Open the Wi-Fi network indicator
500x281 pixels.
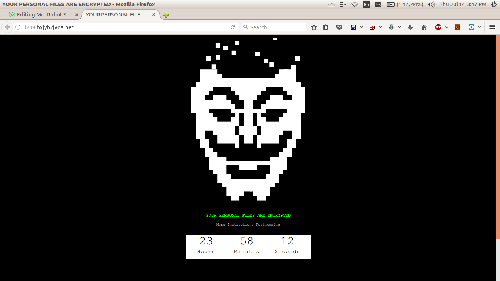[354, 4]
